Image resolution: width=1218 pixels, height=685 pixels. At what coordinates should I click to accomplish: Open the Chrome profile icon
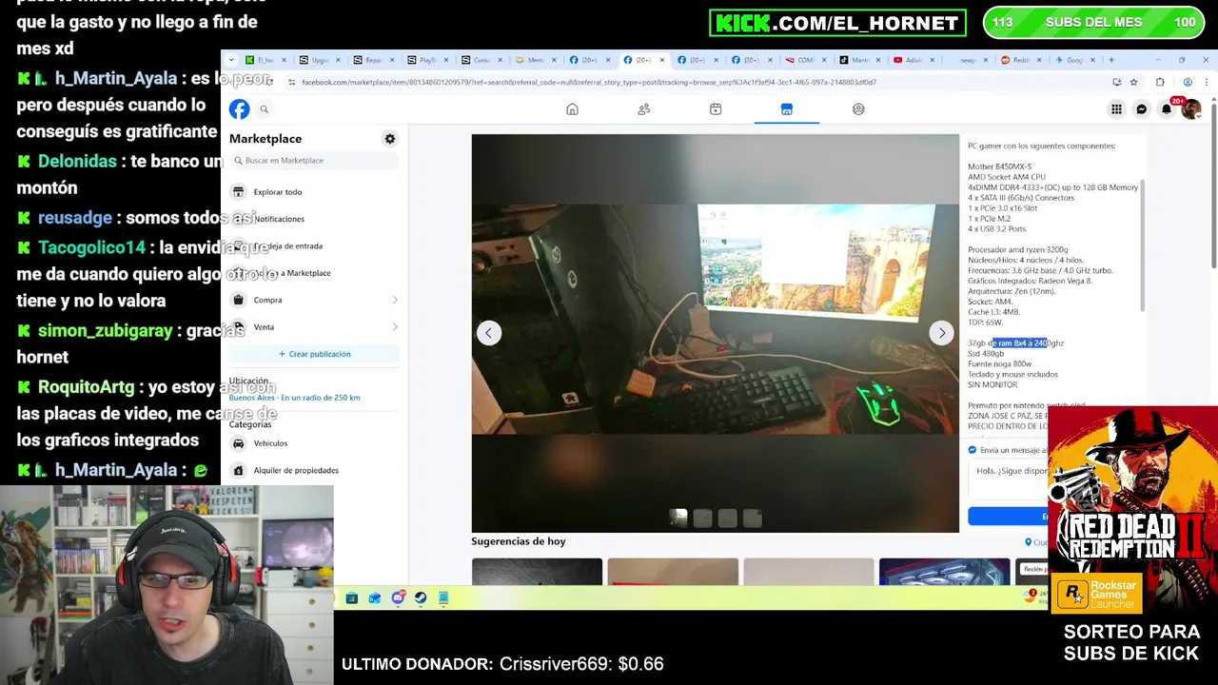pyautogui.click(x=1188, y=82)
